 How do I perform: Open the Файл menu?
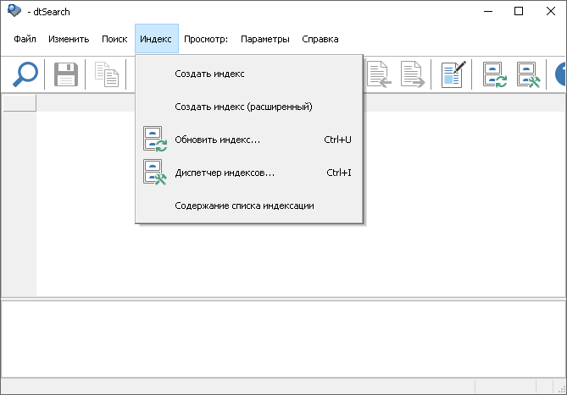[25, 39]
